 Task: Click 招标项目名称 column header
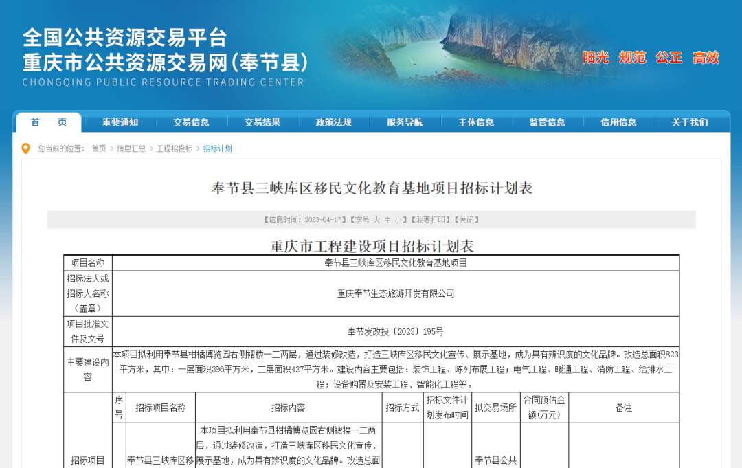160,408
